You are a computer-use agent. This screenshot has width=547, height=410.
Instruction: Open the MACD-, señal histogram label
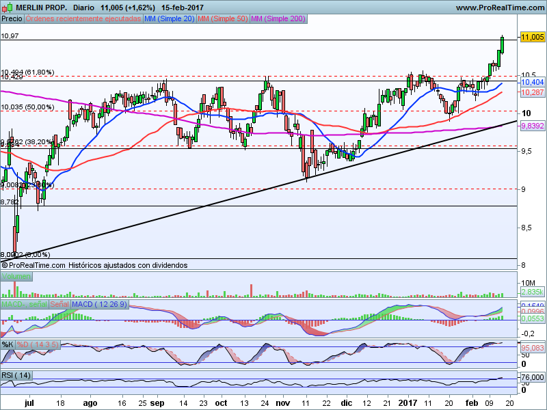click(25, 304)
